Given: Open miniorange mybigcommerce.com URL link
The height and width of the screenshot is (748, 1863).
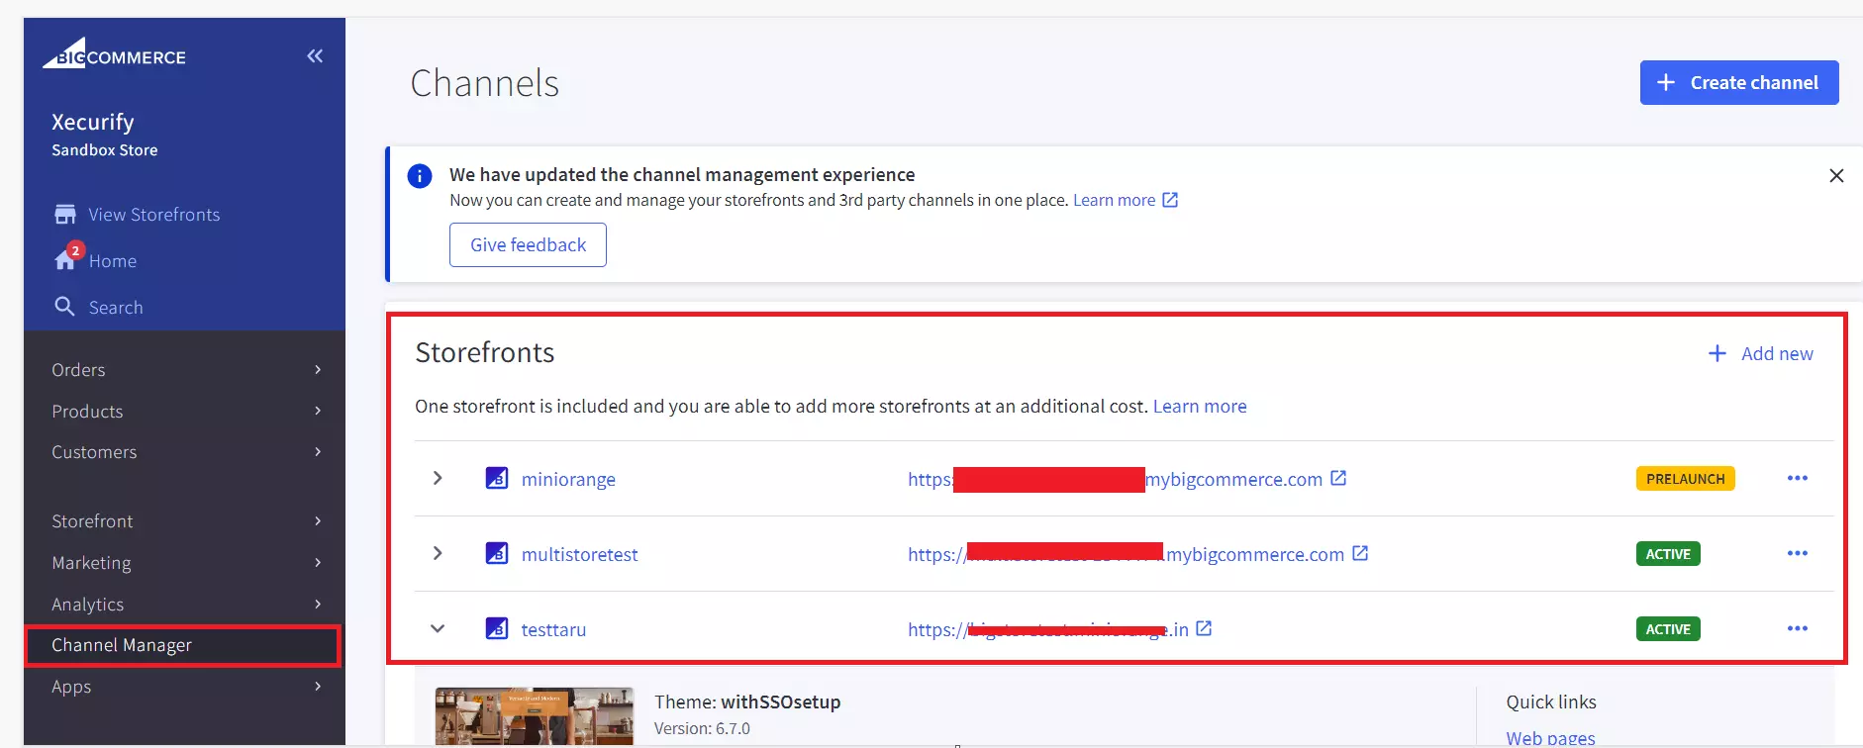Looking at the screenshot, I should click(1115, 479).
